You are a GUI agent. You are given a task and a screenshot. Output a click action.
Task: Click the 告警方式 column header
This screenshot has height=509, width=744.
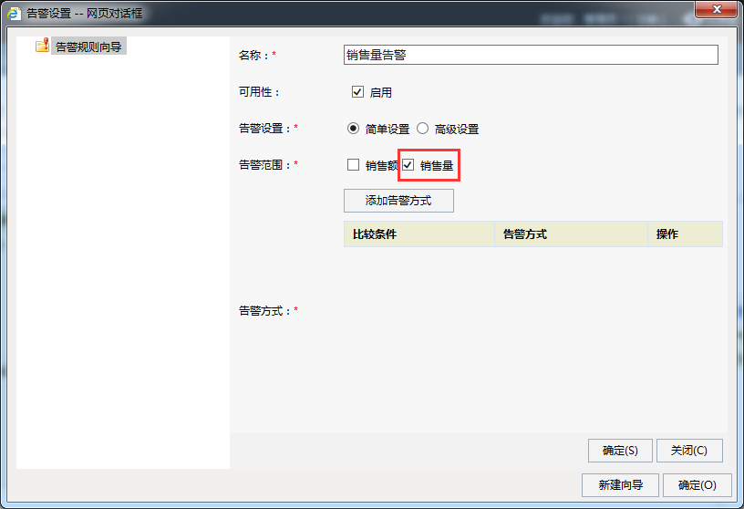click(571, 234)
